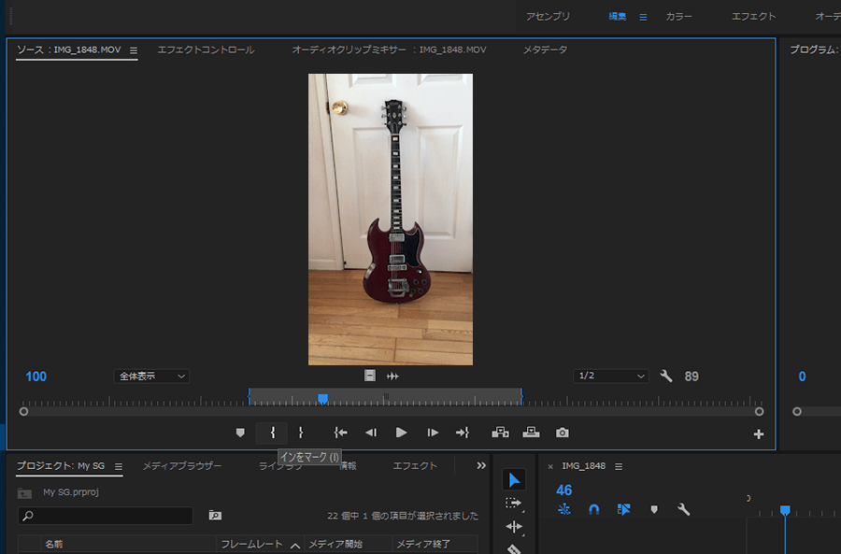Open the 全体表示 zoom level dropdown
The height and width of the screenshot is (554, 841).
(x=151, y=376)
